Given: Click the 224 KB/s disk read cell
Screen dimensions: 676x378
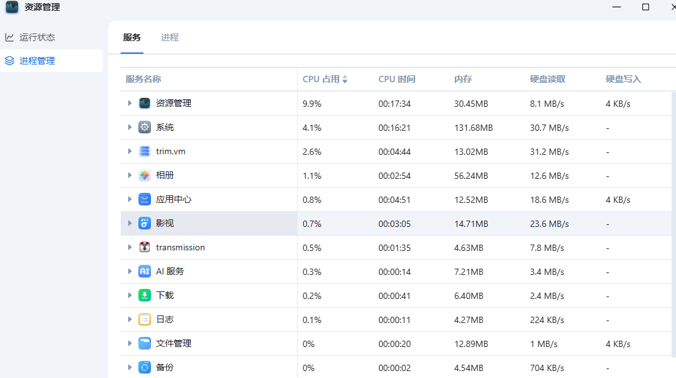Looking at the screenshot, I should point(547,320).
